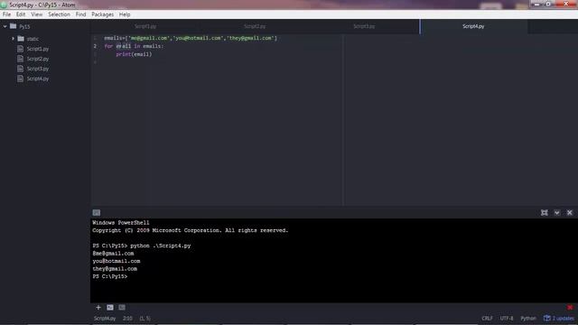Image resolution: width=578 pixels, height=325 pixels.
Task: Open the Selection menu
Action: [x=59, y=14]
